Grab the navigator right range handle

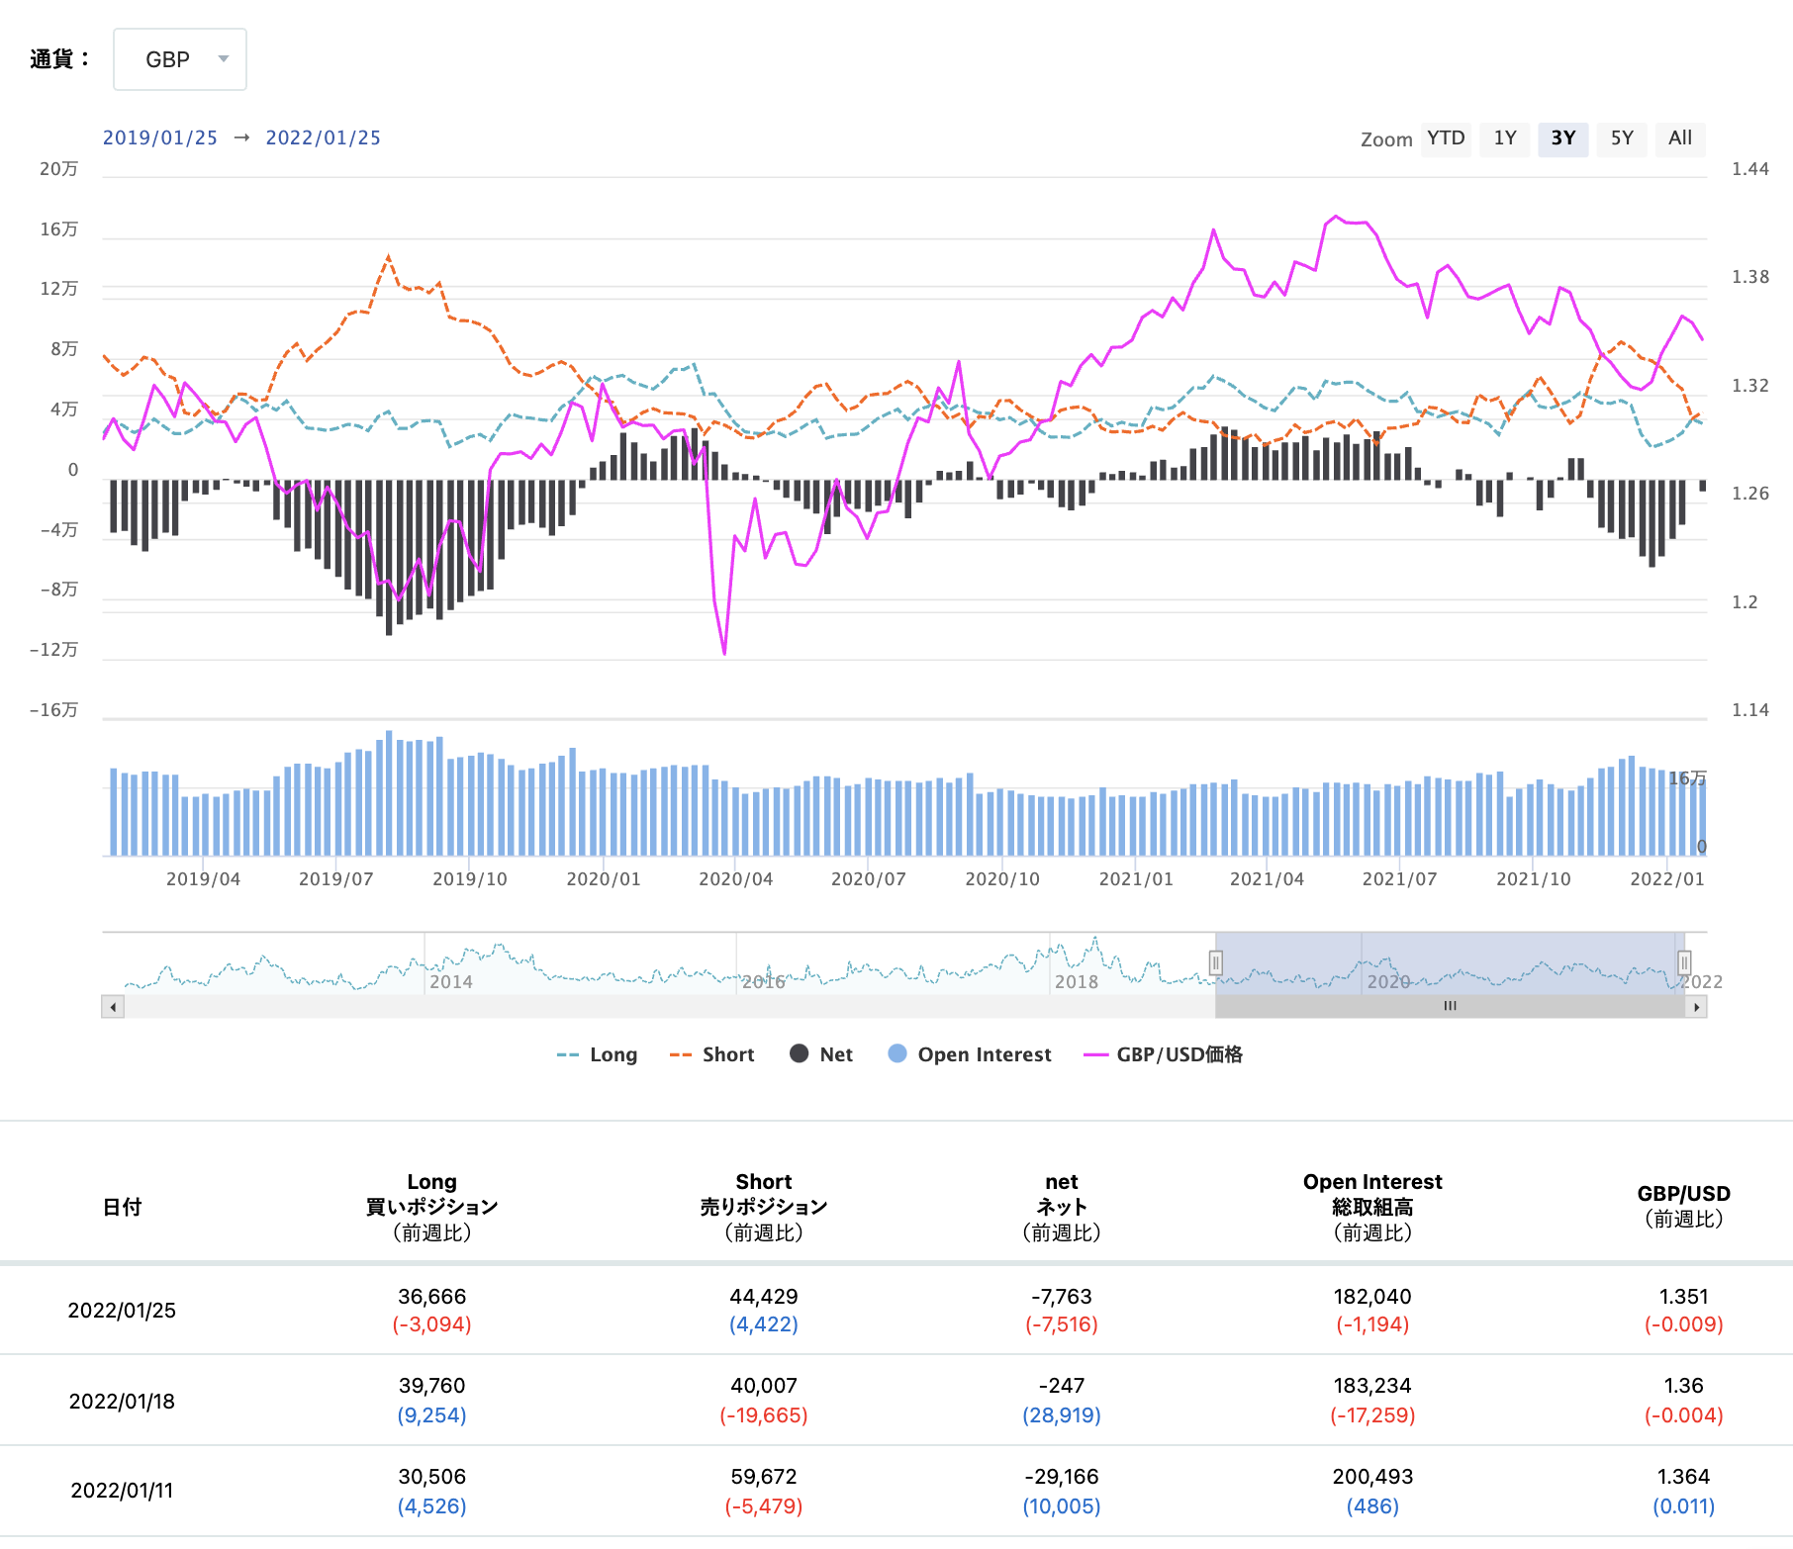[x=1683, y=962]
